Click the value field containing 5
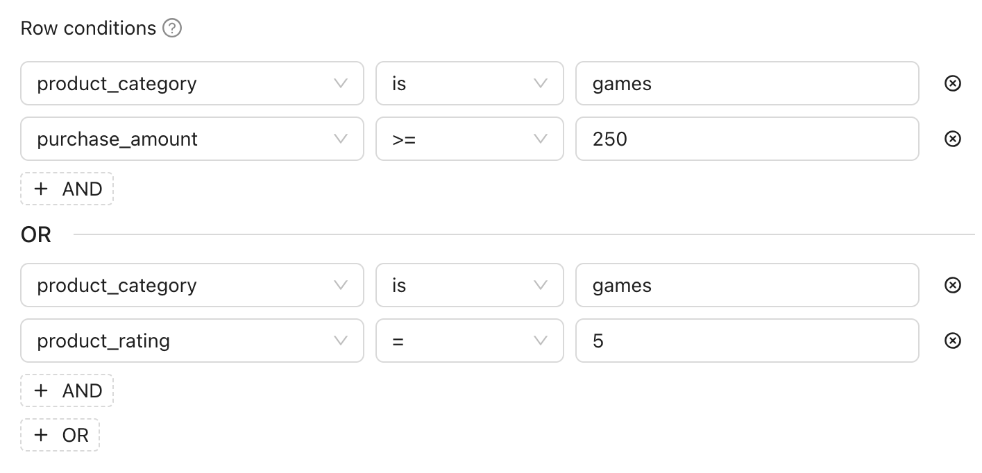982x473 pixels. click(x=747, y=341)
